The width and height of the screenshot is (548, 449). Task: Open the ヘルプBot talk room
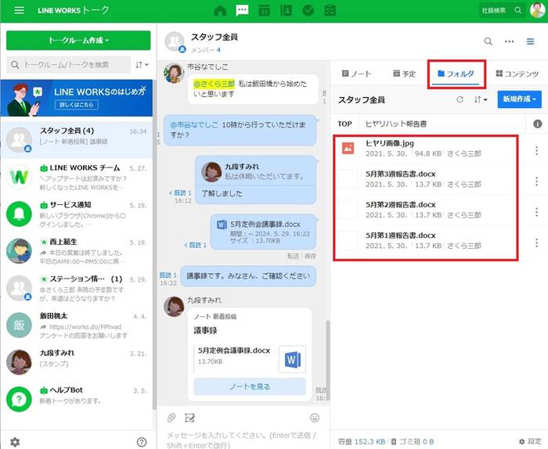(x=77, y=399)
